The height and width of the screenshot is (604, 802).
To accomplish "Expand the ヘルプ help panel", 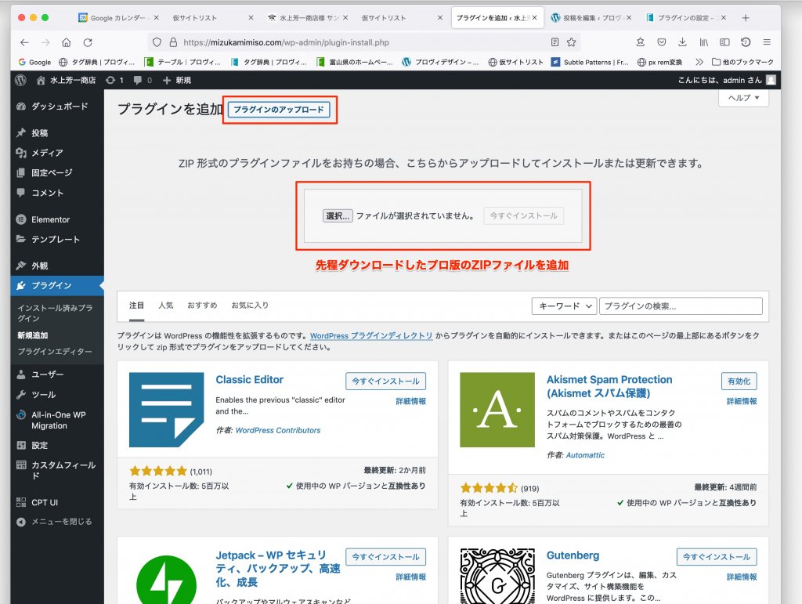I will coord(743,98).
